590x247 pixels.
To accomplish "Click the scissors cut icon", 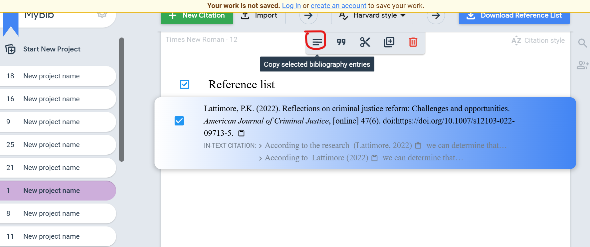I will [365, 42].
